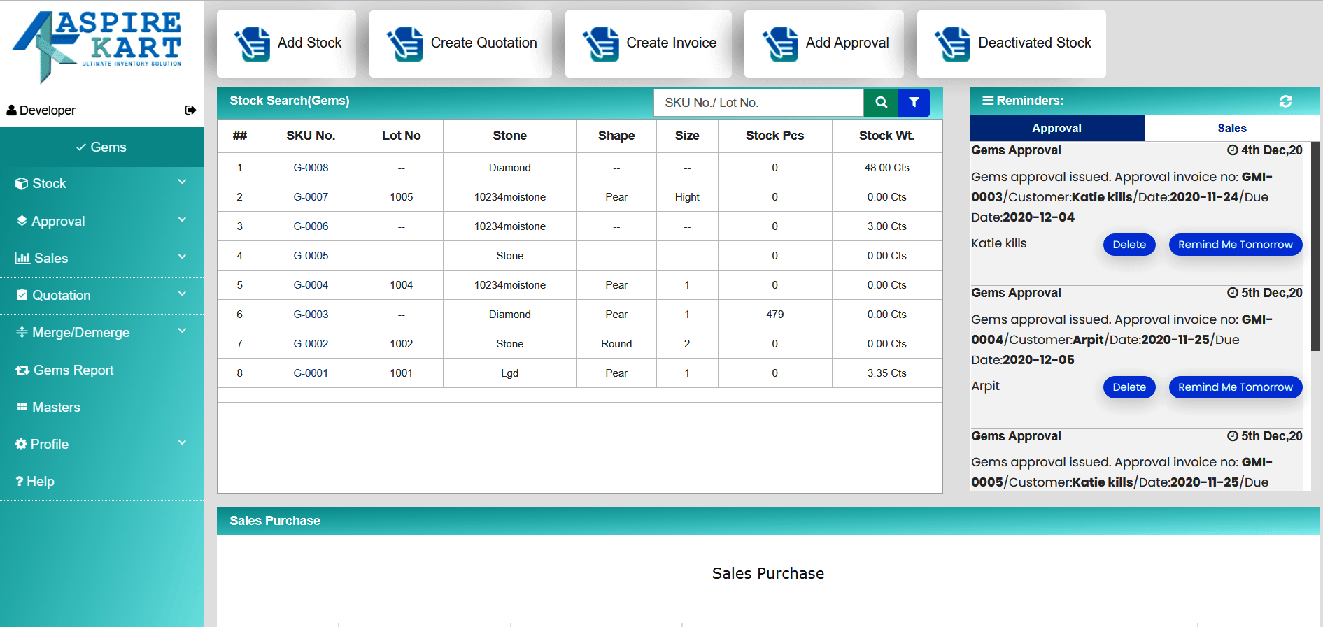The width and height of the screenshot is (1323, 627).
Task: Click the SKU No./Lot No. search field
Action: tap(758, 103)
